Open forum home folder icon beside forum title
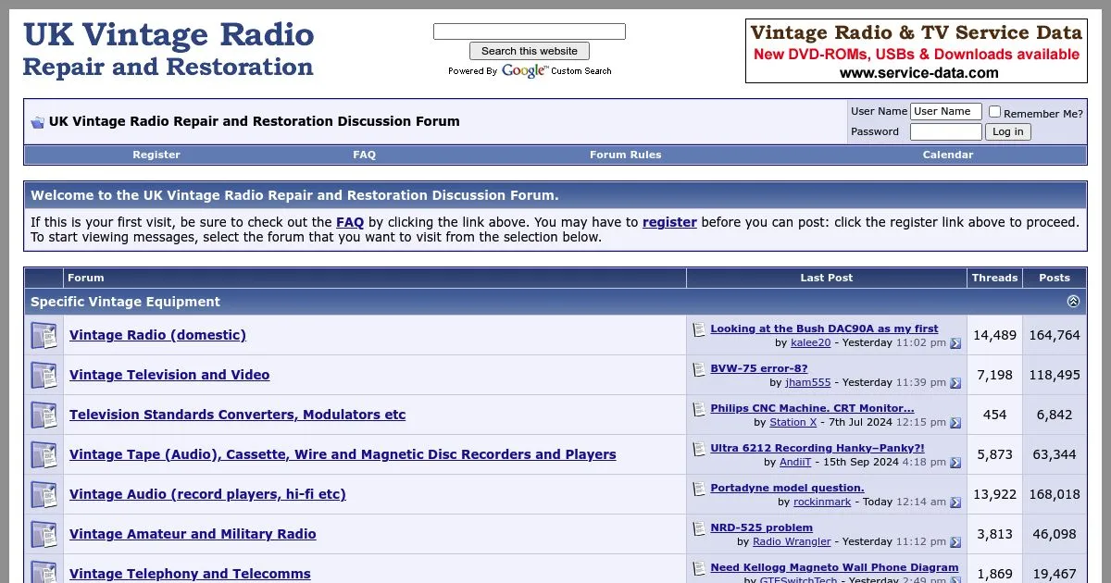This screenshot has width=1111, height=583. pyautogui.click(x=37, y=122)
